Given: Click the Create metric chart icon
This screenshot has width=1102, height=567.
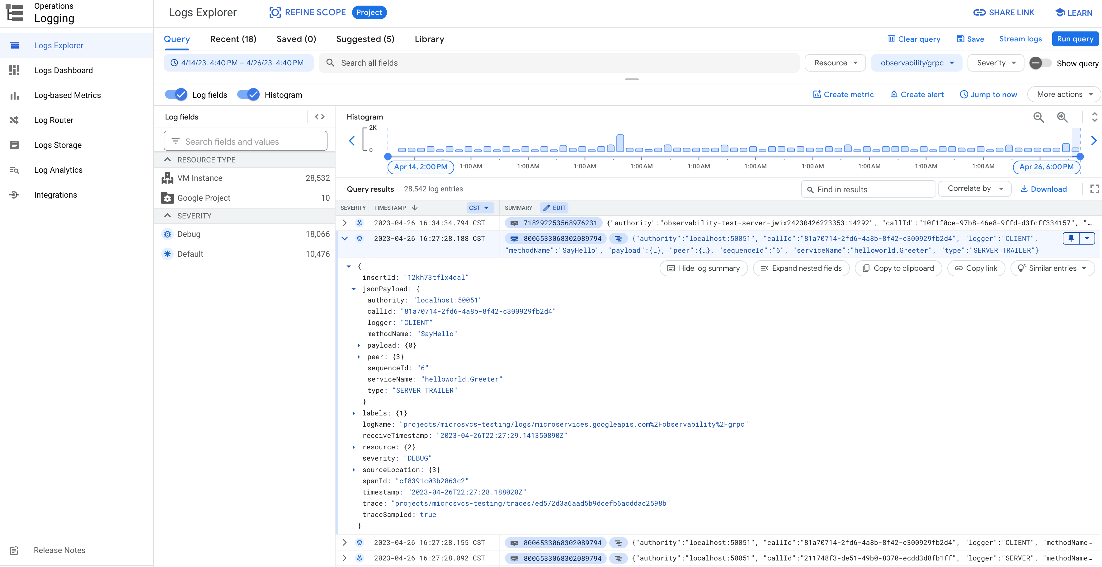Looking at the screenshot, I should (x=817, y=95).
